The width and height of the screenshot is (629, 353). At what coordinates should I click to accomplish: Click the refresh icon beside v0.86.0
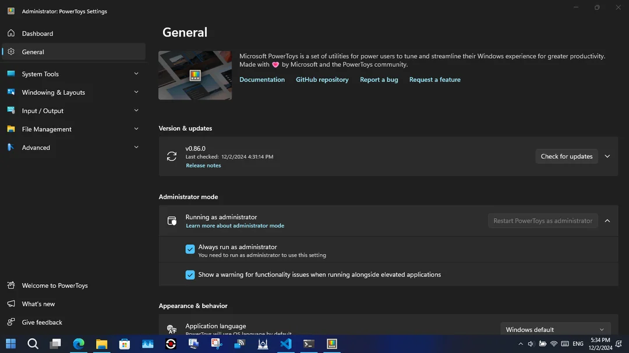pyautogui.click(x=172, y=156)
